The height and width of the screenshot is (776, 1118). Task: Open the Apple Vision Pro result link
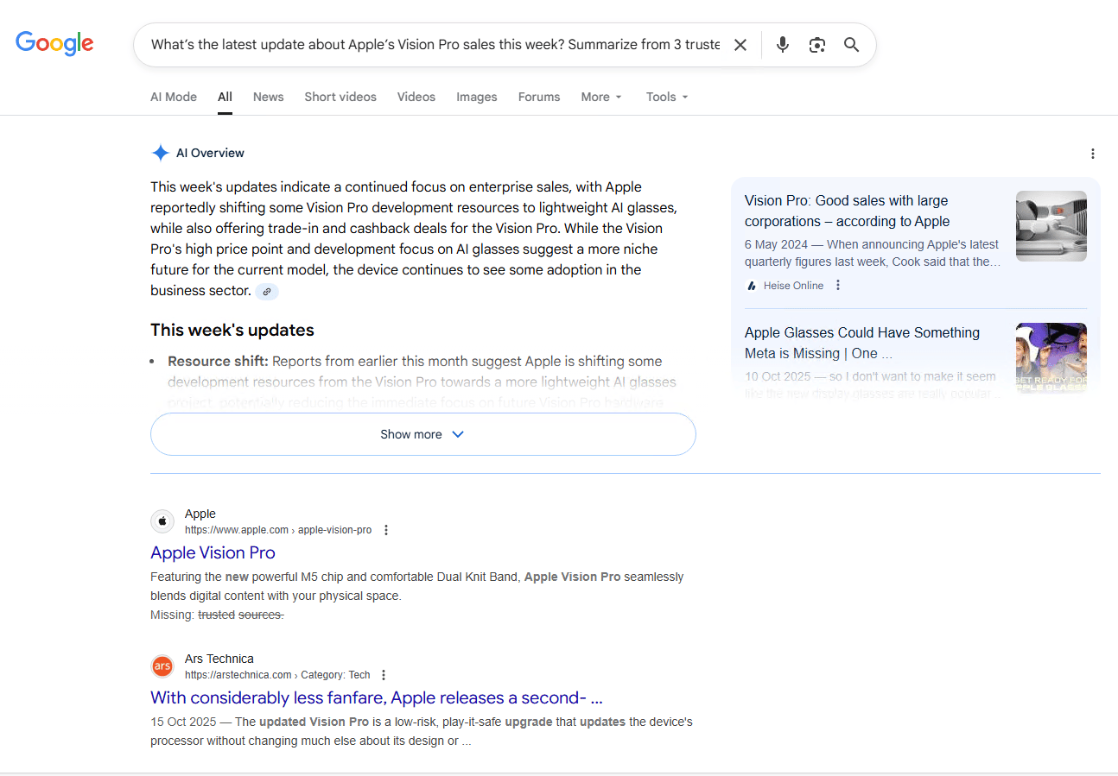coord(213,552)
